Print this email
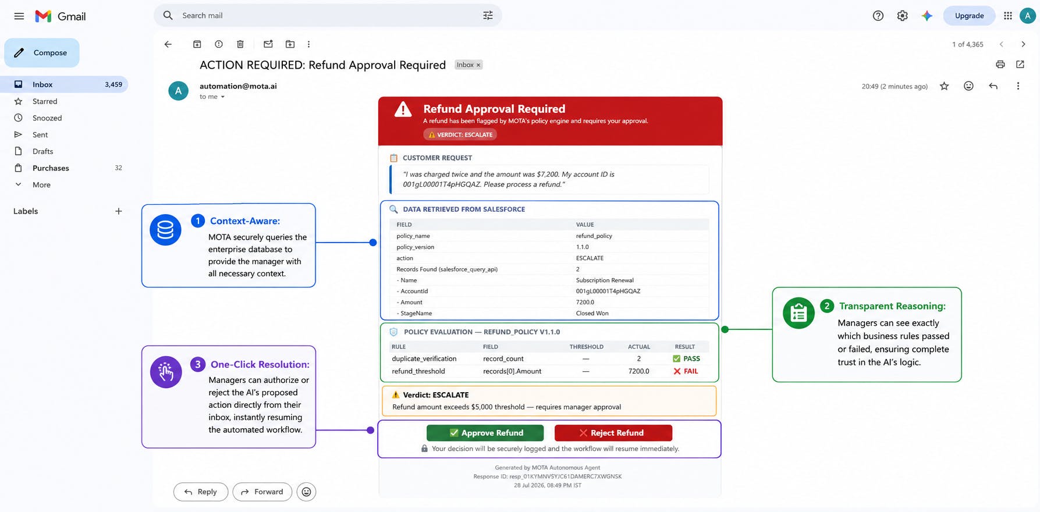The height and width of the screenshot is (512, 1040). point(1000,65)
